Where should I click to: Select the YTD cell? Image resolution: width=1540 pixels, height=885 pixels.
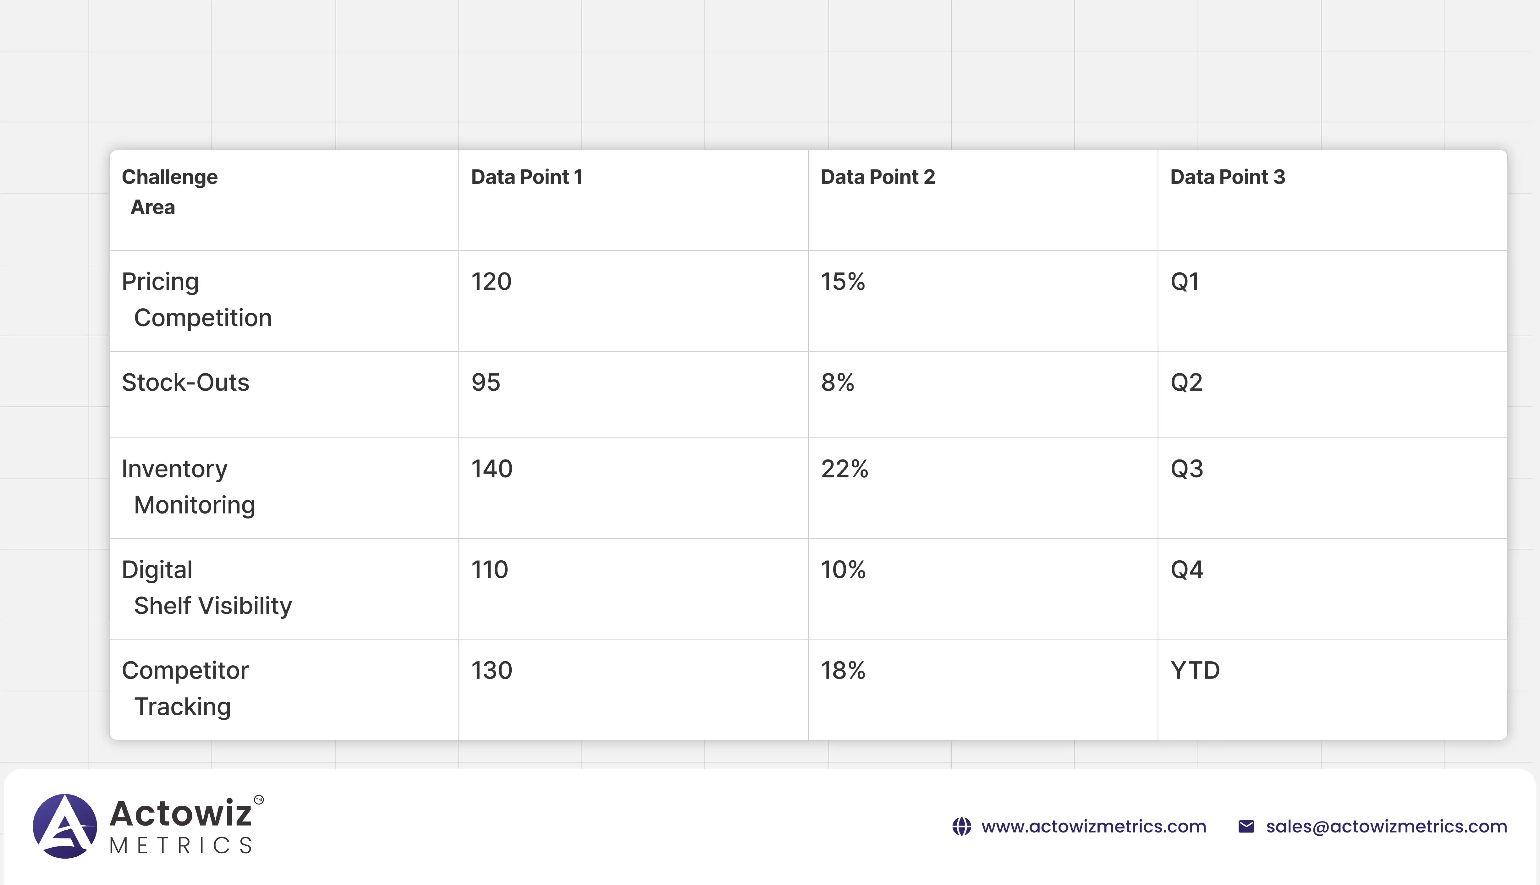click(x=1195, y=670)
